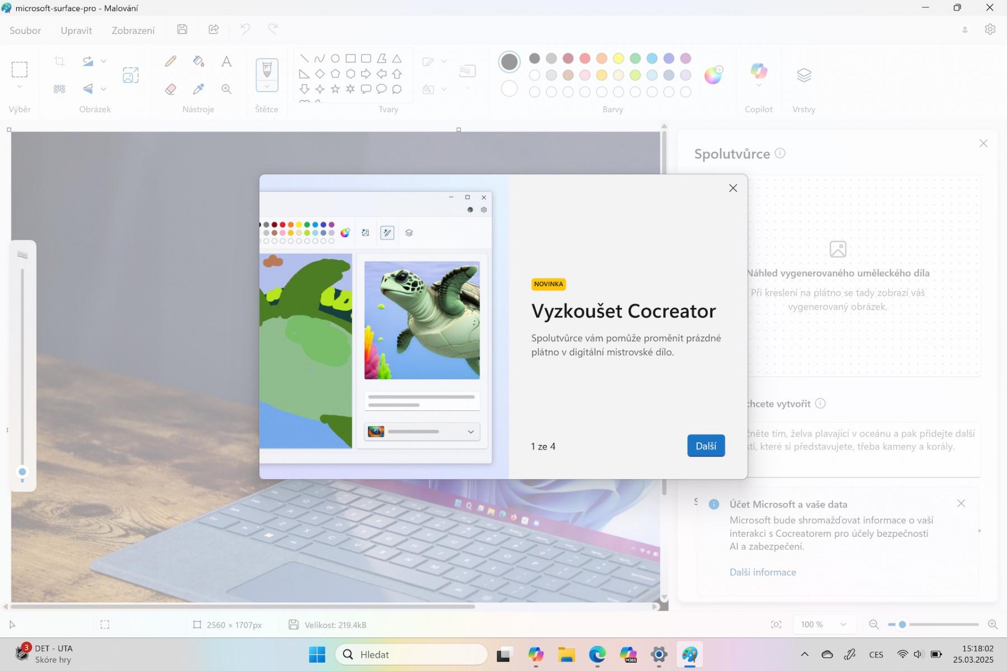
Task: Click the Undo arrow icon
Action: tap(245, 29)
